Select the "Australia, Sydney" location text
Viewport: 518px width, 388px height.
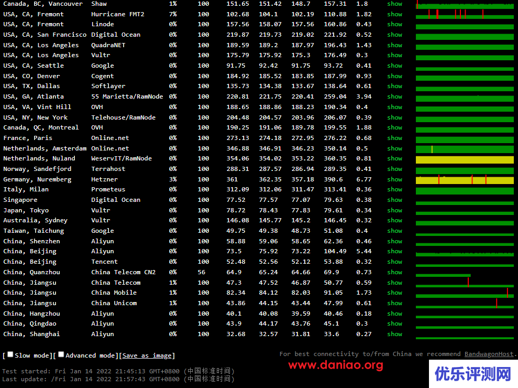[35, 221]
